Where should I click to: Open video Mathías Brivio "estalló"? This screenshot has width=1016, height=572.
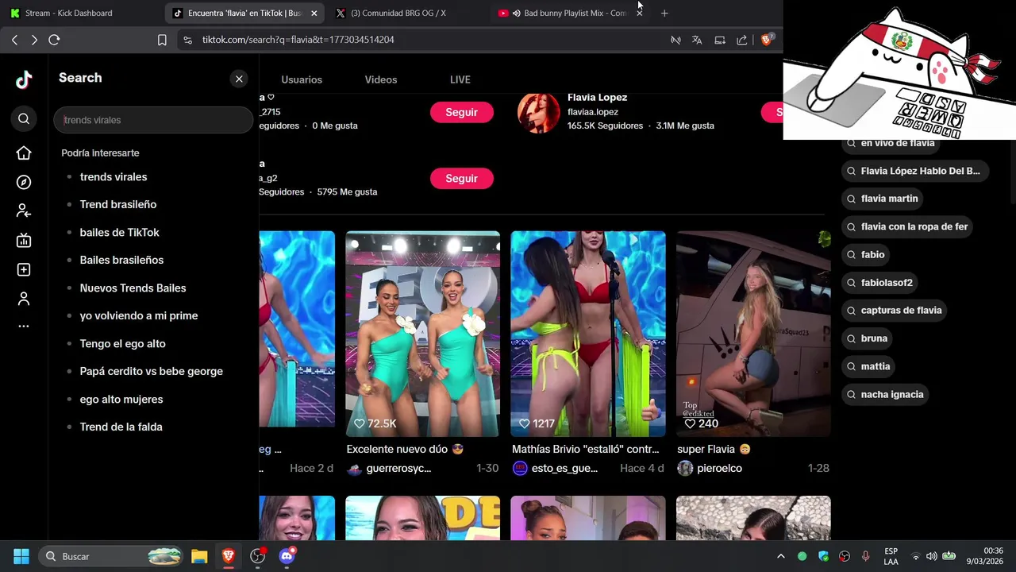[x=588, y=334]
